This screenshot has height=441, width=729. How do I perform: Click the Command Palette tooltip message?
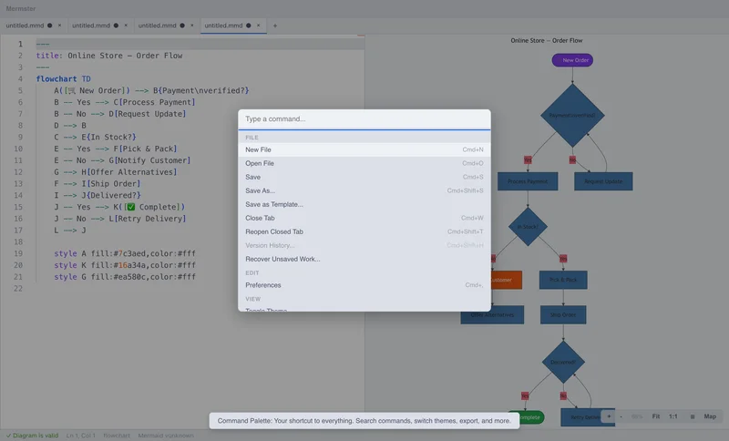click(x=364, y=421)
